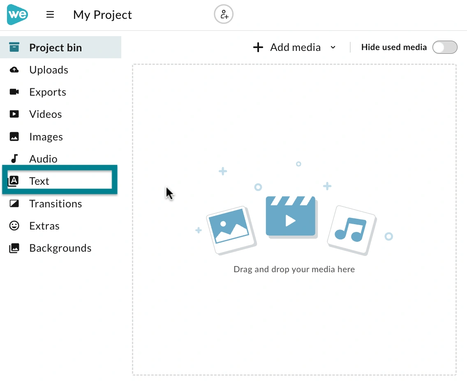
Task: Go to the Videos section
Action: pyautogui.click(x=61, y=114)
